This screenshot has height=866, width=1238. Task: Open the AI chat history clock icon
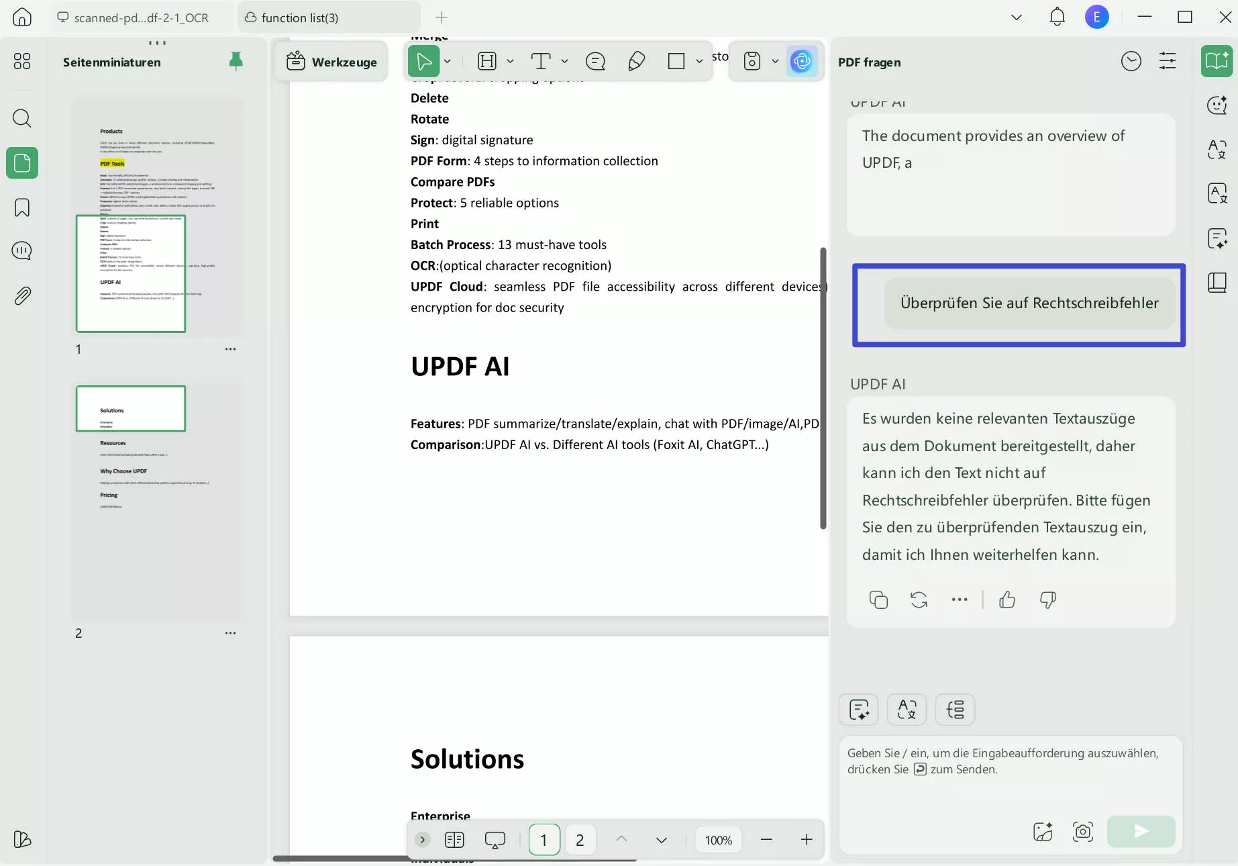(x=1131, y=61)
